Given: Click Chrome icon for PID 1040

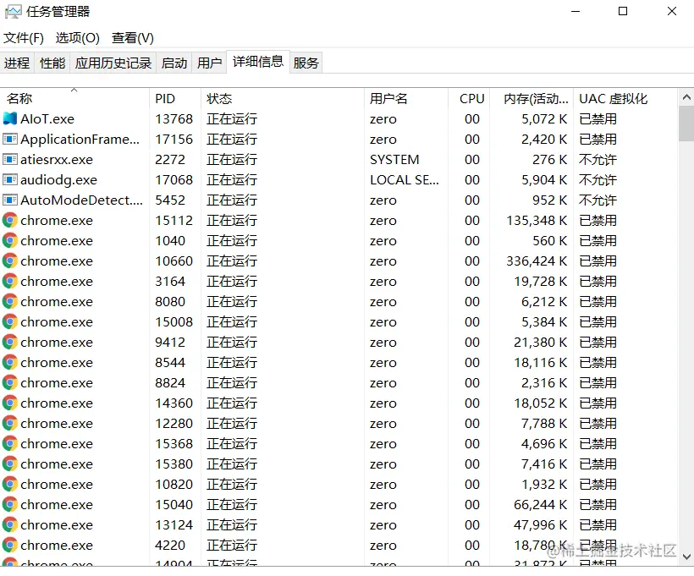Looking at the screenshot, I should (x=10, y=241).
